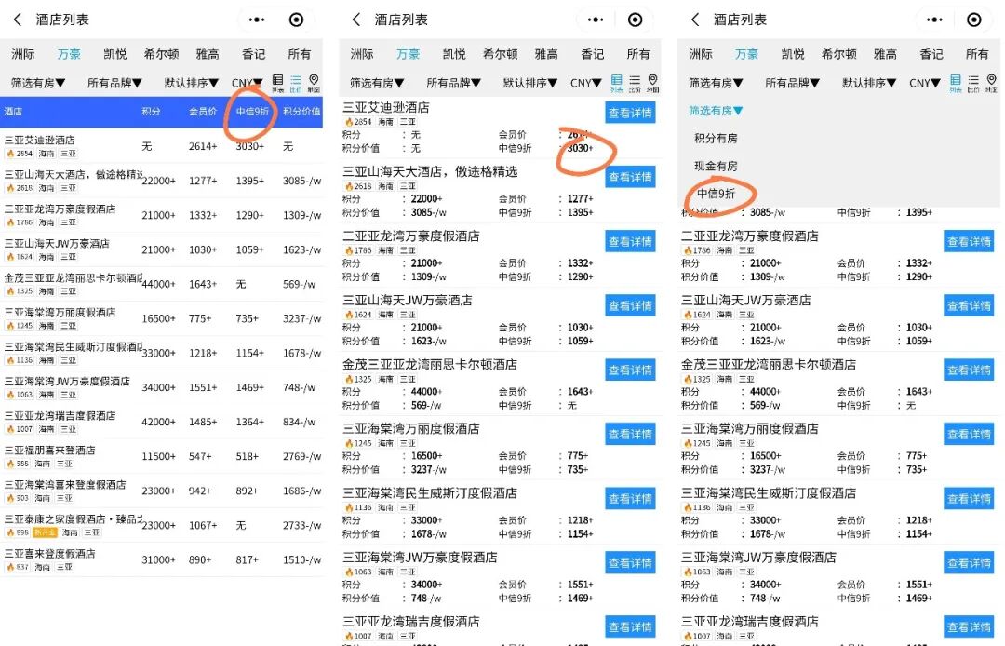Go back from middle panel's 酒店列表
This screenshot has height=646, width=1005.
click(356, 20)
